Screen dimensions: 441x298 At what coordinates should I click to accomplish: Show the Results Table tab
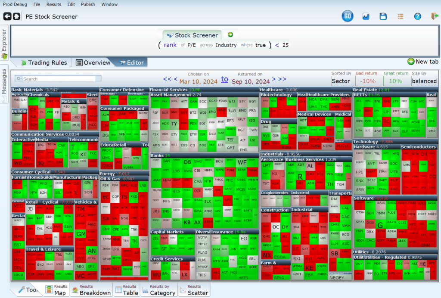[127, 289]
